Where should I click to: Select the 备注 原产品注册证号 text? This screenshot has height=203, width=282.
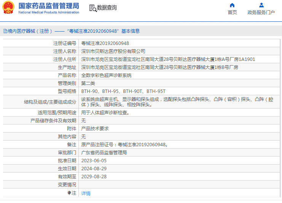[x=124, y=145]
